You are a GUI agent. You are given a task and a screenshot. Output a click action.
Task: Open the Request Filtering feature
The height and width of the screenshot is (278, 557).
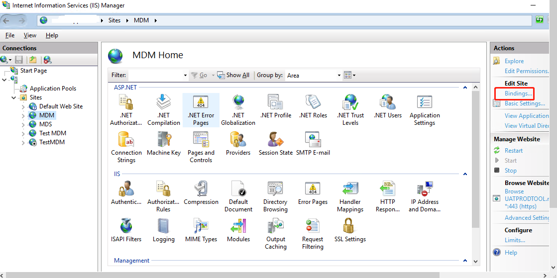pyautogui.click(x=313, y=234)
